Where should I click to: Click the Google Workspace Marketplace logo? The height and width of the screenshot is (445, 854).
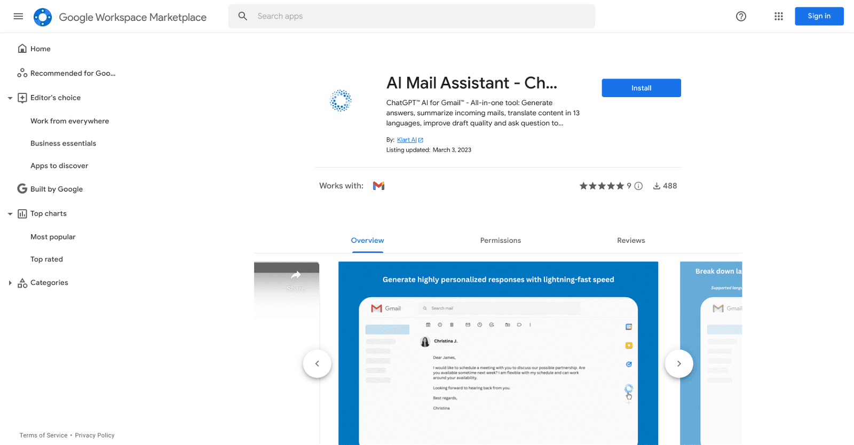[x=43, y=17]
